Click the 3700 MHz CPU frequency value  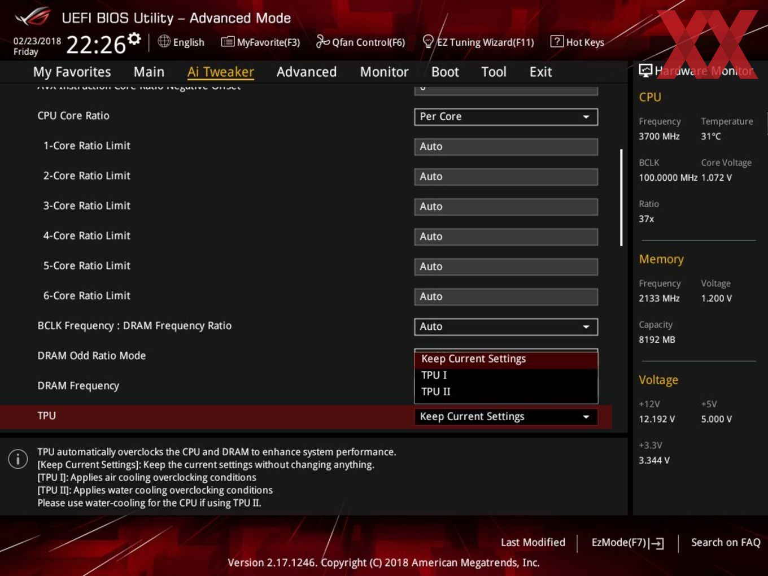[659, 136]
